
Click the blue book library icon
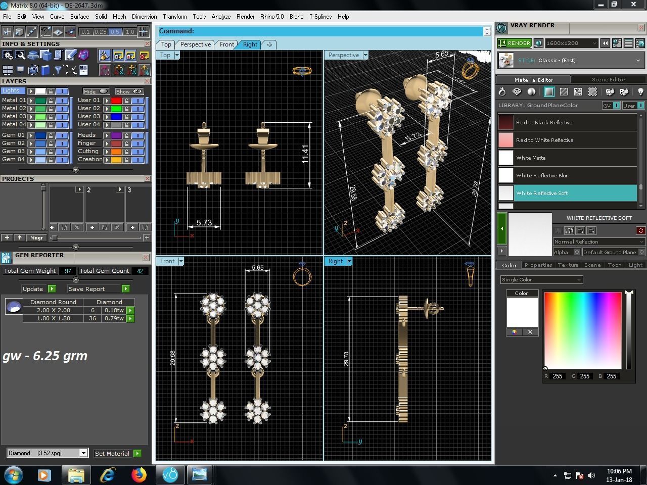tap(45, 70)
